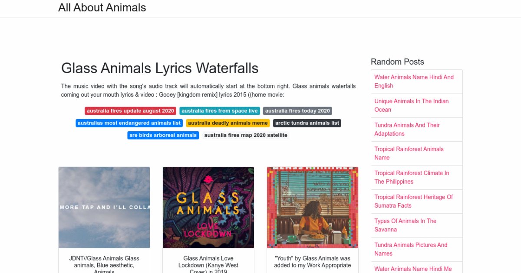Viewport: 521px width, 273px height.
Task: Open the All About Animals site title
Action: 102,8
